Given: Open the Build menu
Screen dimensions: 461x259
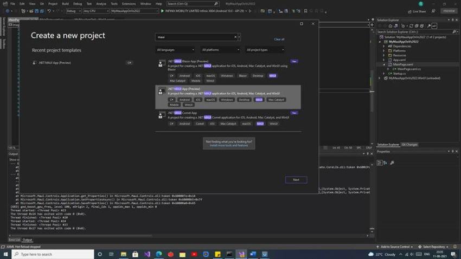Looking at the screenshot, I should pyautogui.click(x=65, y=4).
